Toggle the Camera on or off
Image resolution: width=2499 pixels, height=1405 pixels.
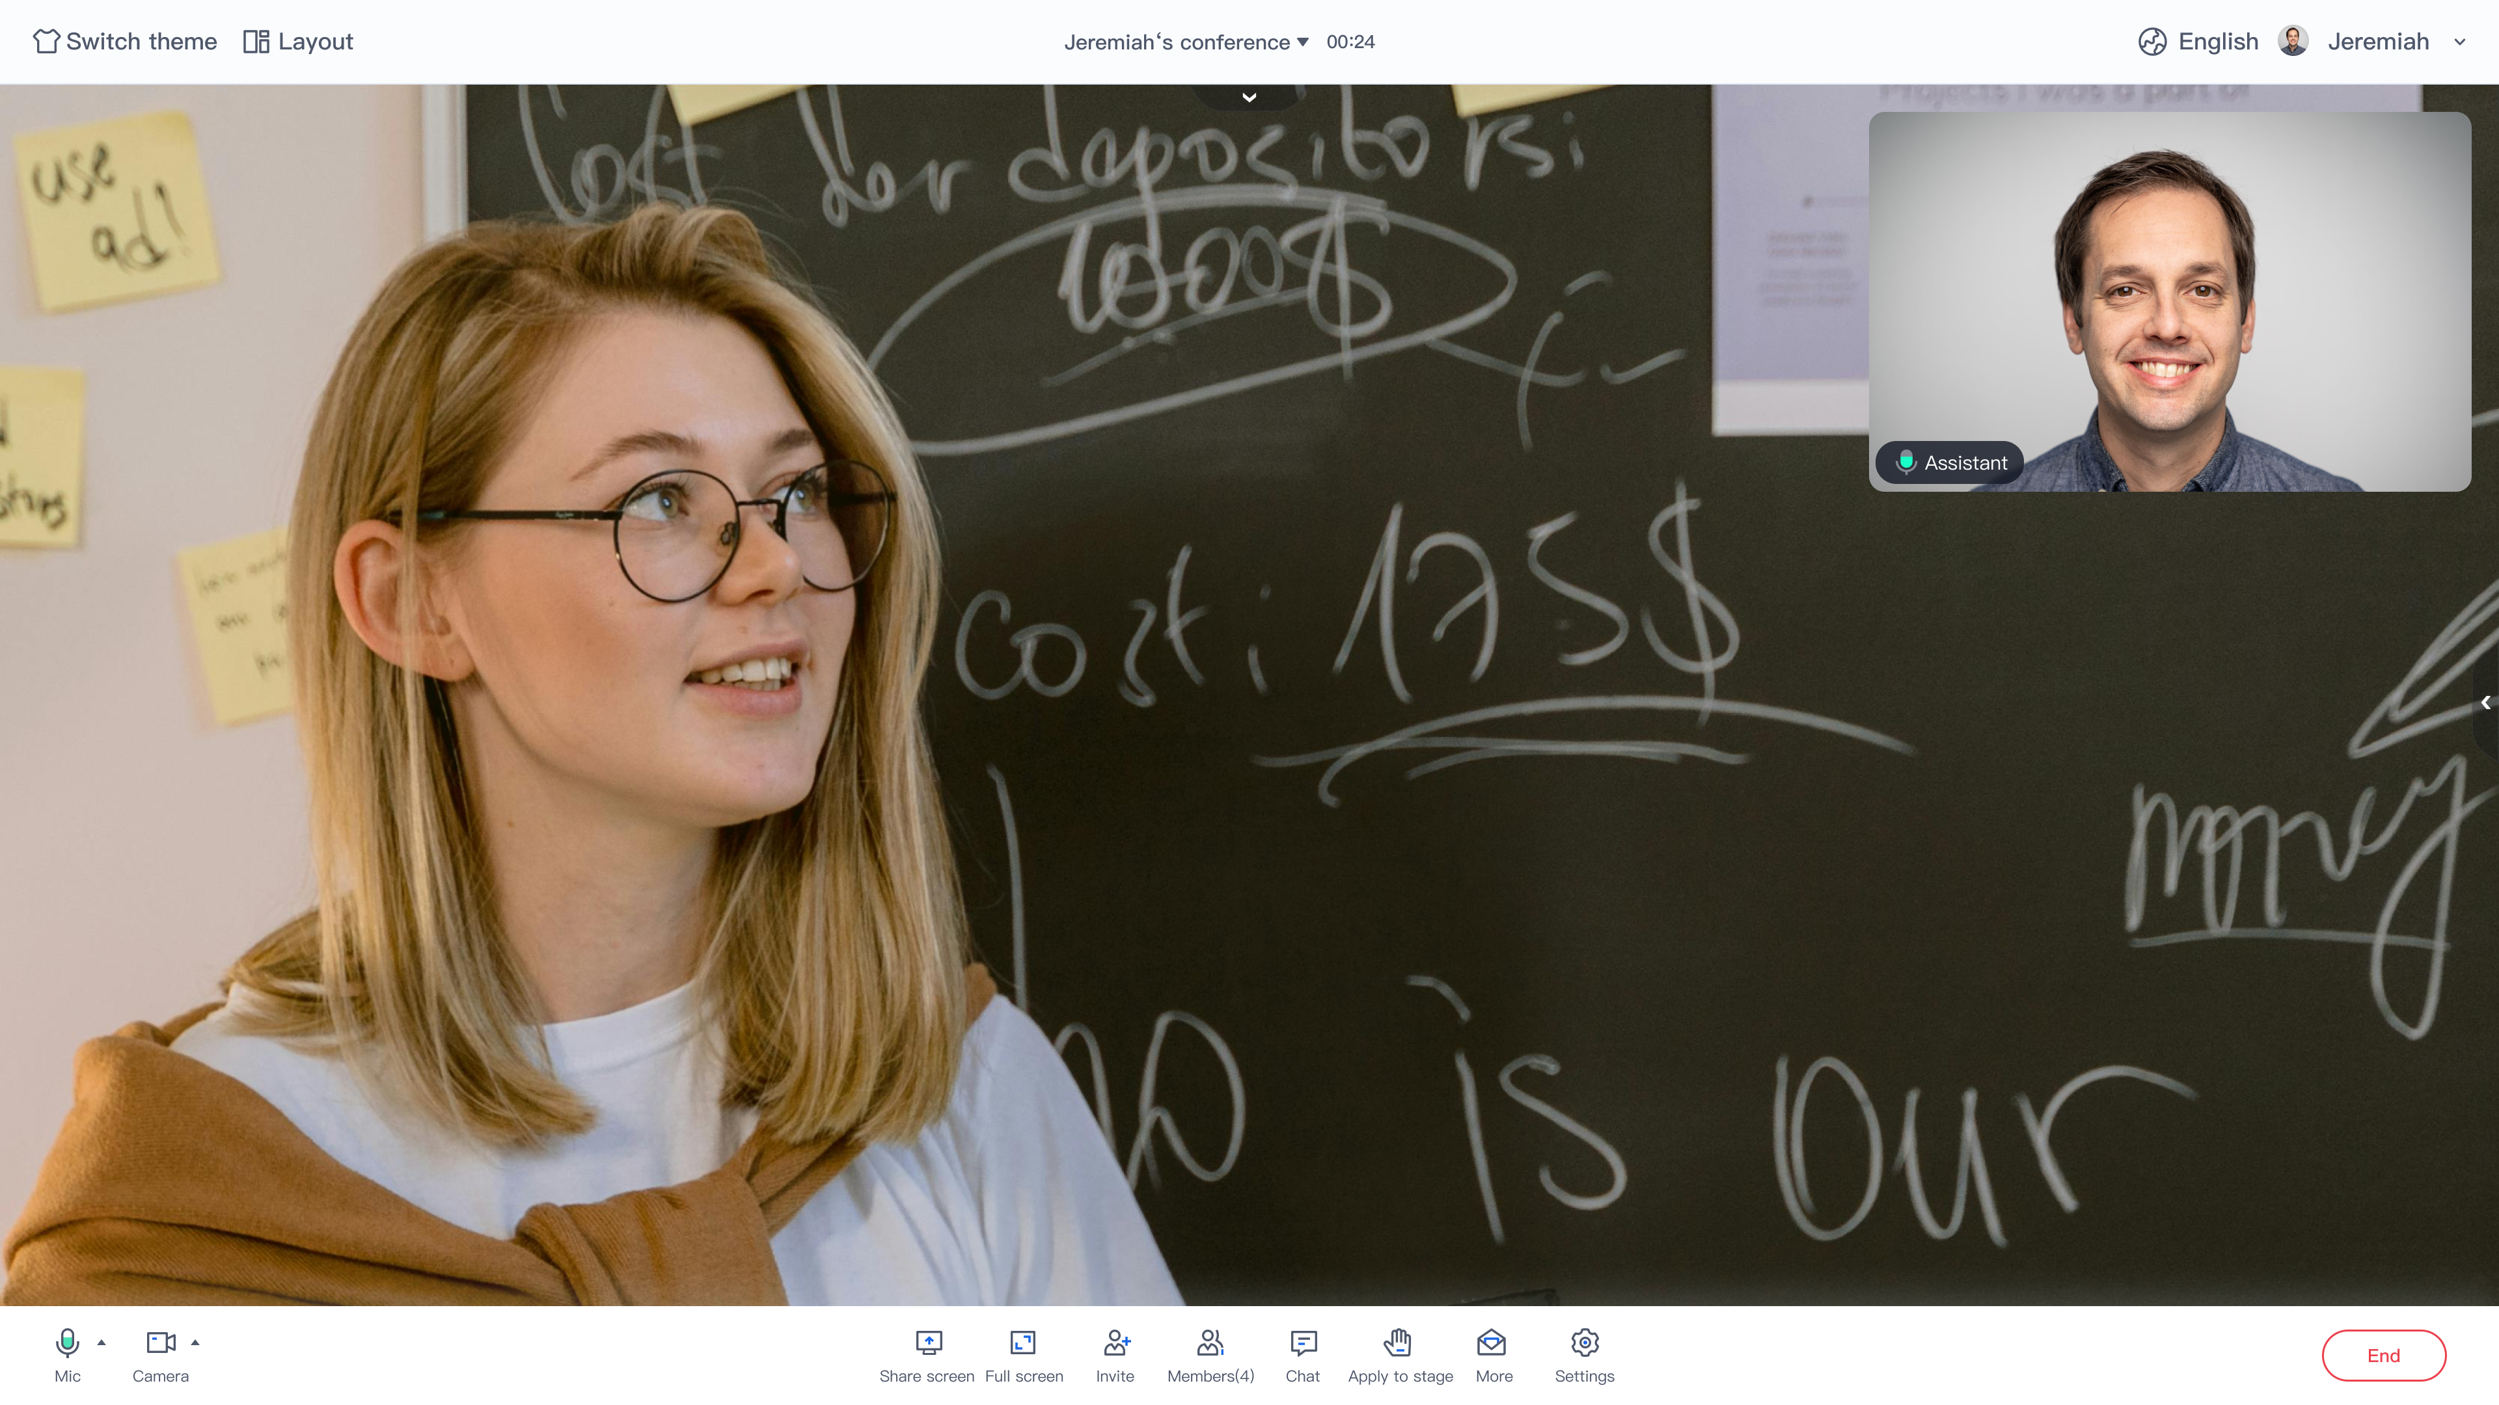(x=160, y=1343)
